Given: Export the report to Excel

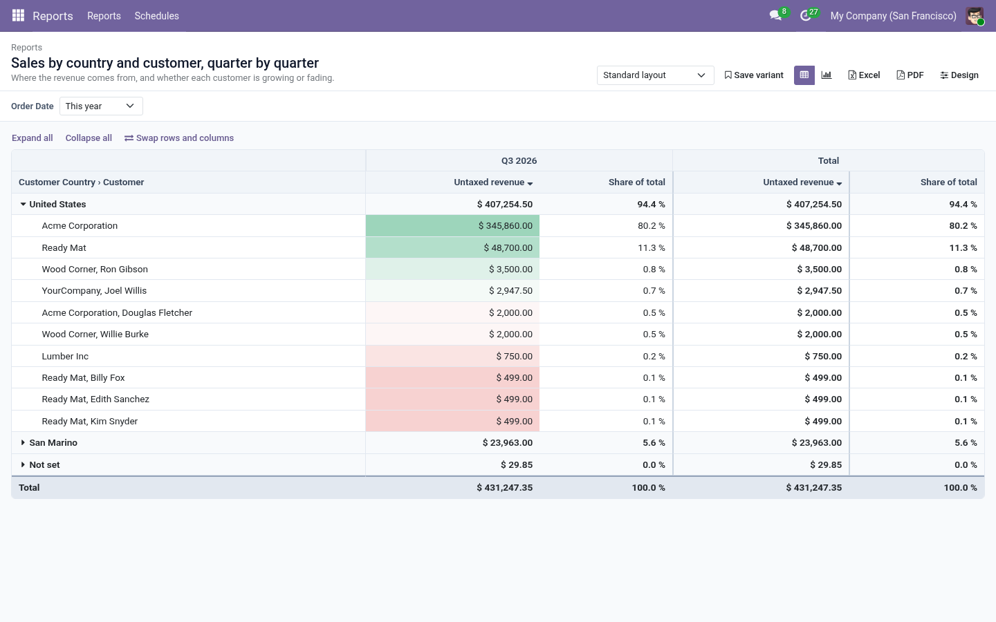Looking at the screenshot, I should (864, 75).
